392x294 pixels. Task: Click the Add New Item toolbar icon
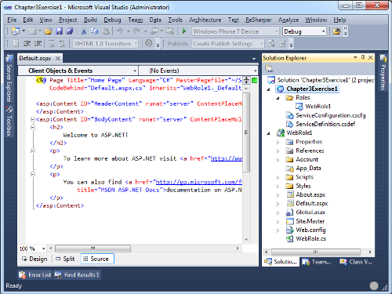pos(32,31)
